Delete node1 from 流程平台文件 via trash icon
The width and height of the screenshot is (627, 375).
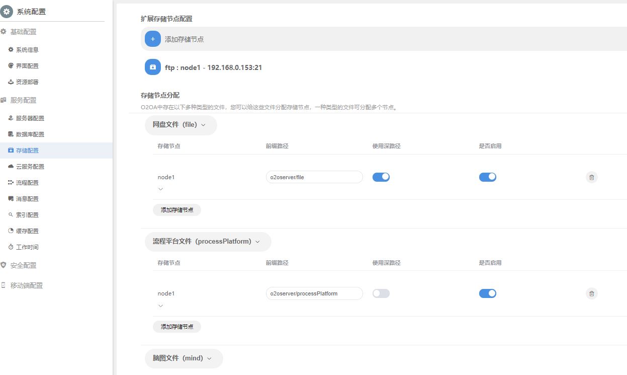(592, 293)
